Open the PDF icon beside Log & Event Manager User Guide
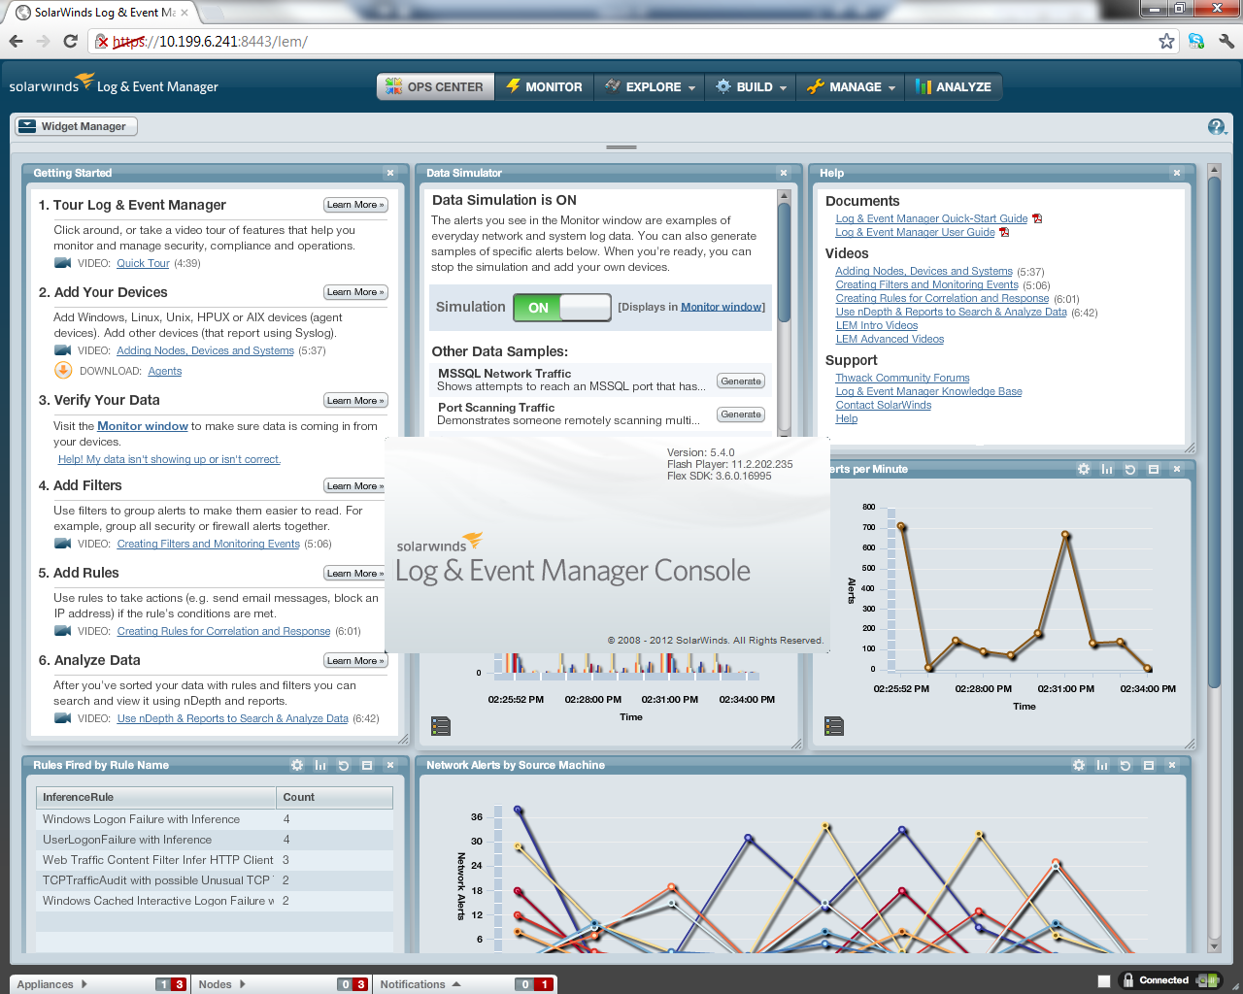Screen dimensions: 1243x994 (1004, 232)
